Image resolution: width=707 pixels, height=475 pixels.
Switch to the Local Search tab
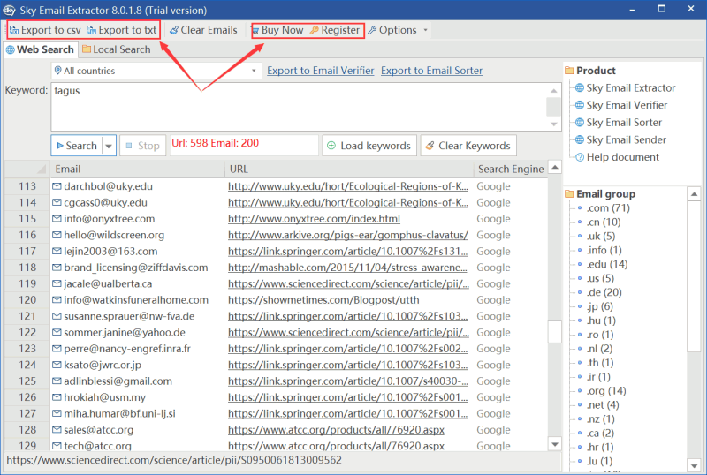point(116,49)
